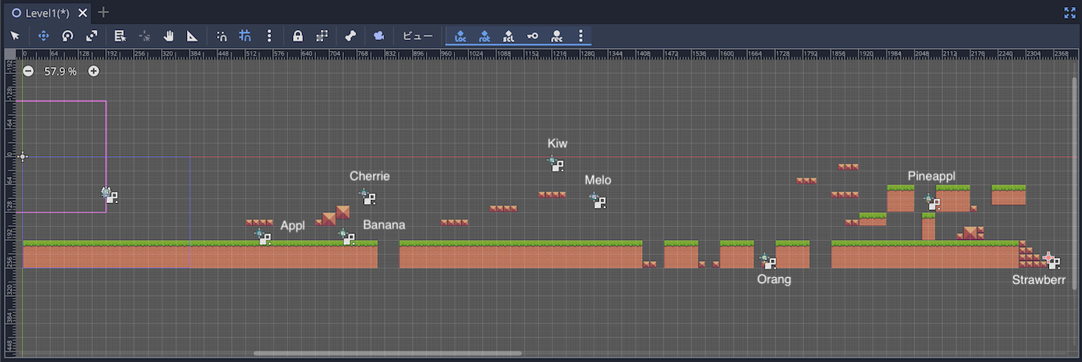The height and width of the screenshot is (362, 1082).
Task: Select the arrow Select Mode tool
Action: pyautogui.click(x=15, y=36)
